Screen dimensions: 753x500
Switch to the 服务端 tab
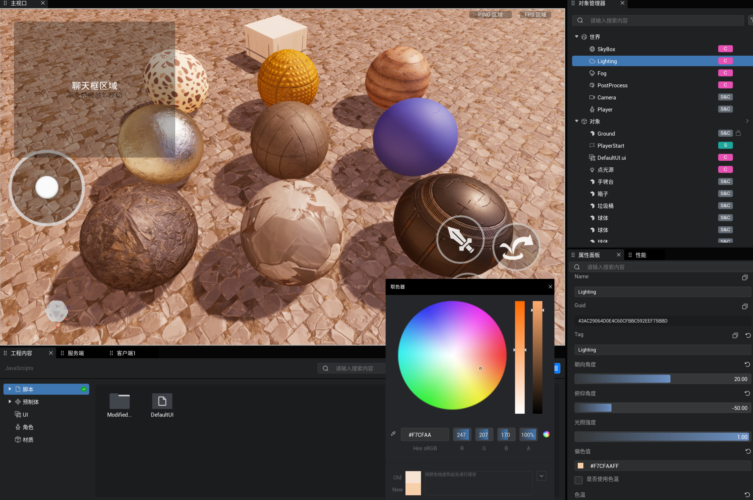pos(76,353)
